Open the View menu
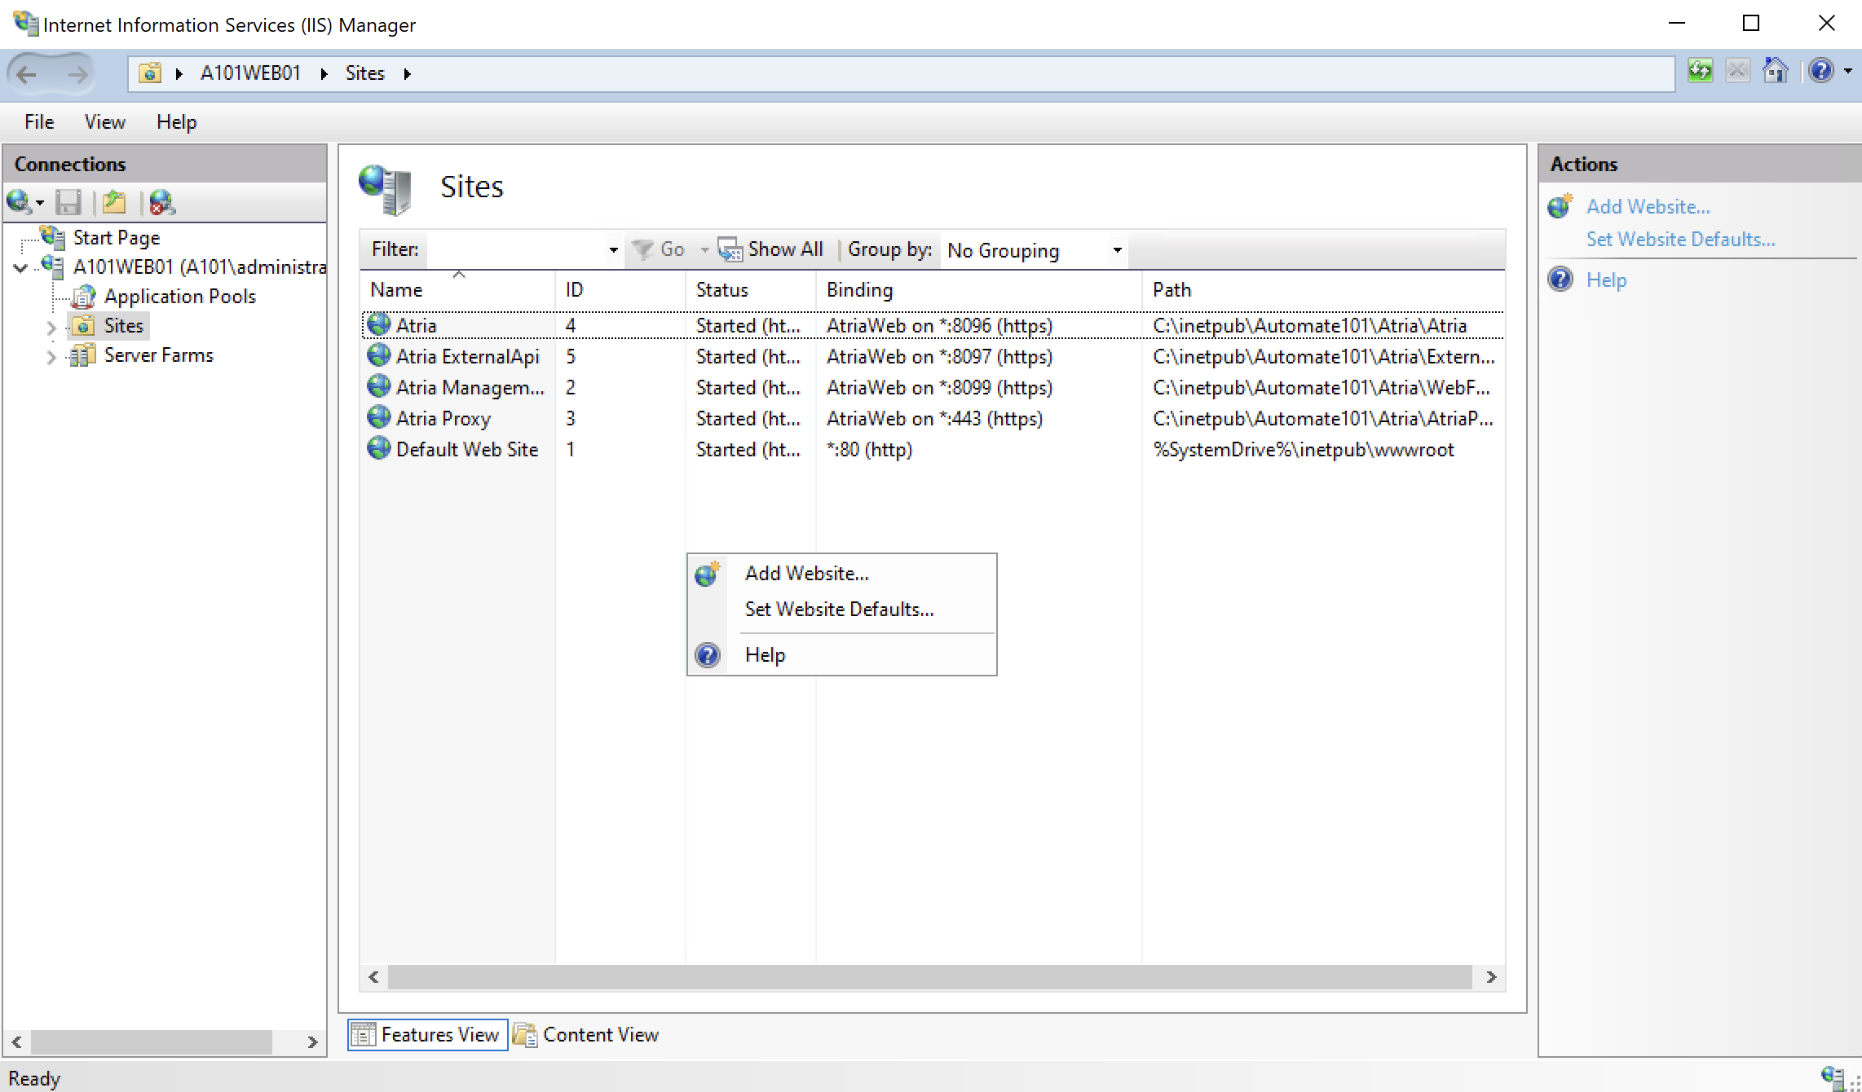Screen dimensions: 1862x1092 104,122
